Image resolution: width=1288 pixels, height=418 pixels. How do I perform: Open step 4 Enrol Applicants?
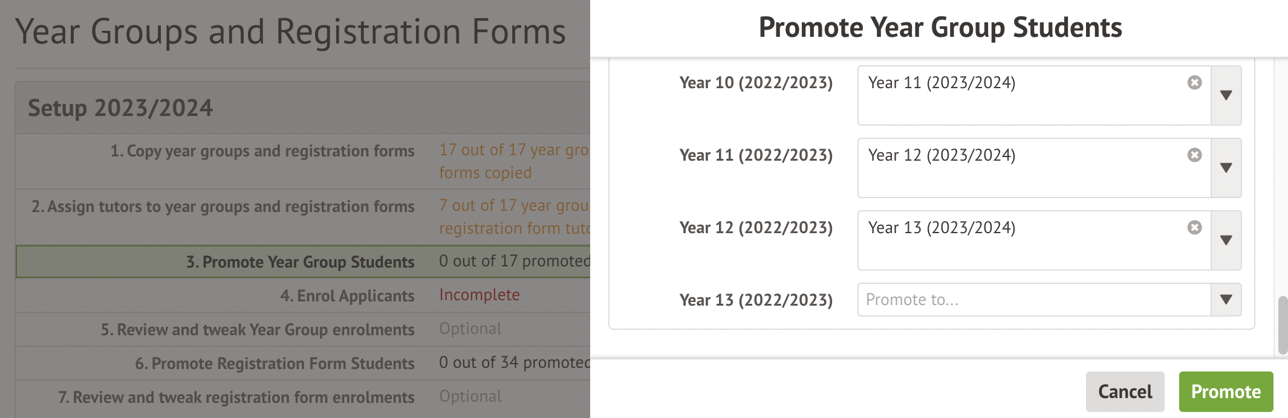(x=347, y=296)
